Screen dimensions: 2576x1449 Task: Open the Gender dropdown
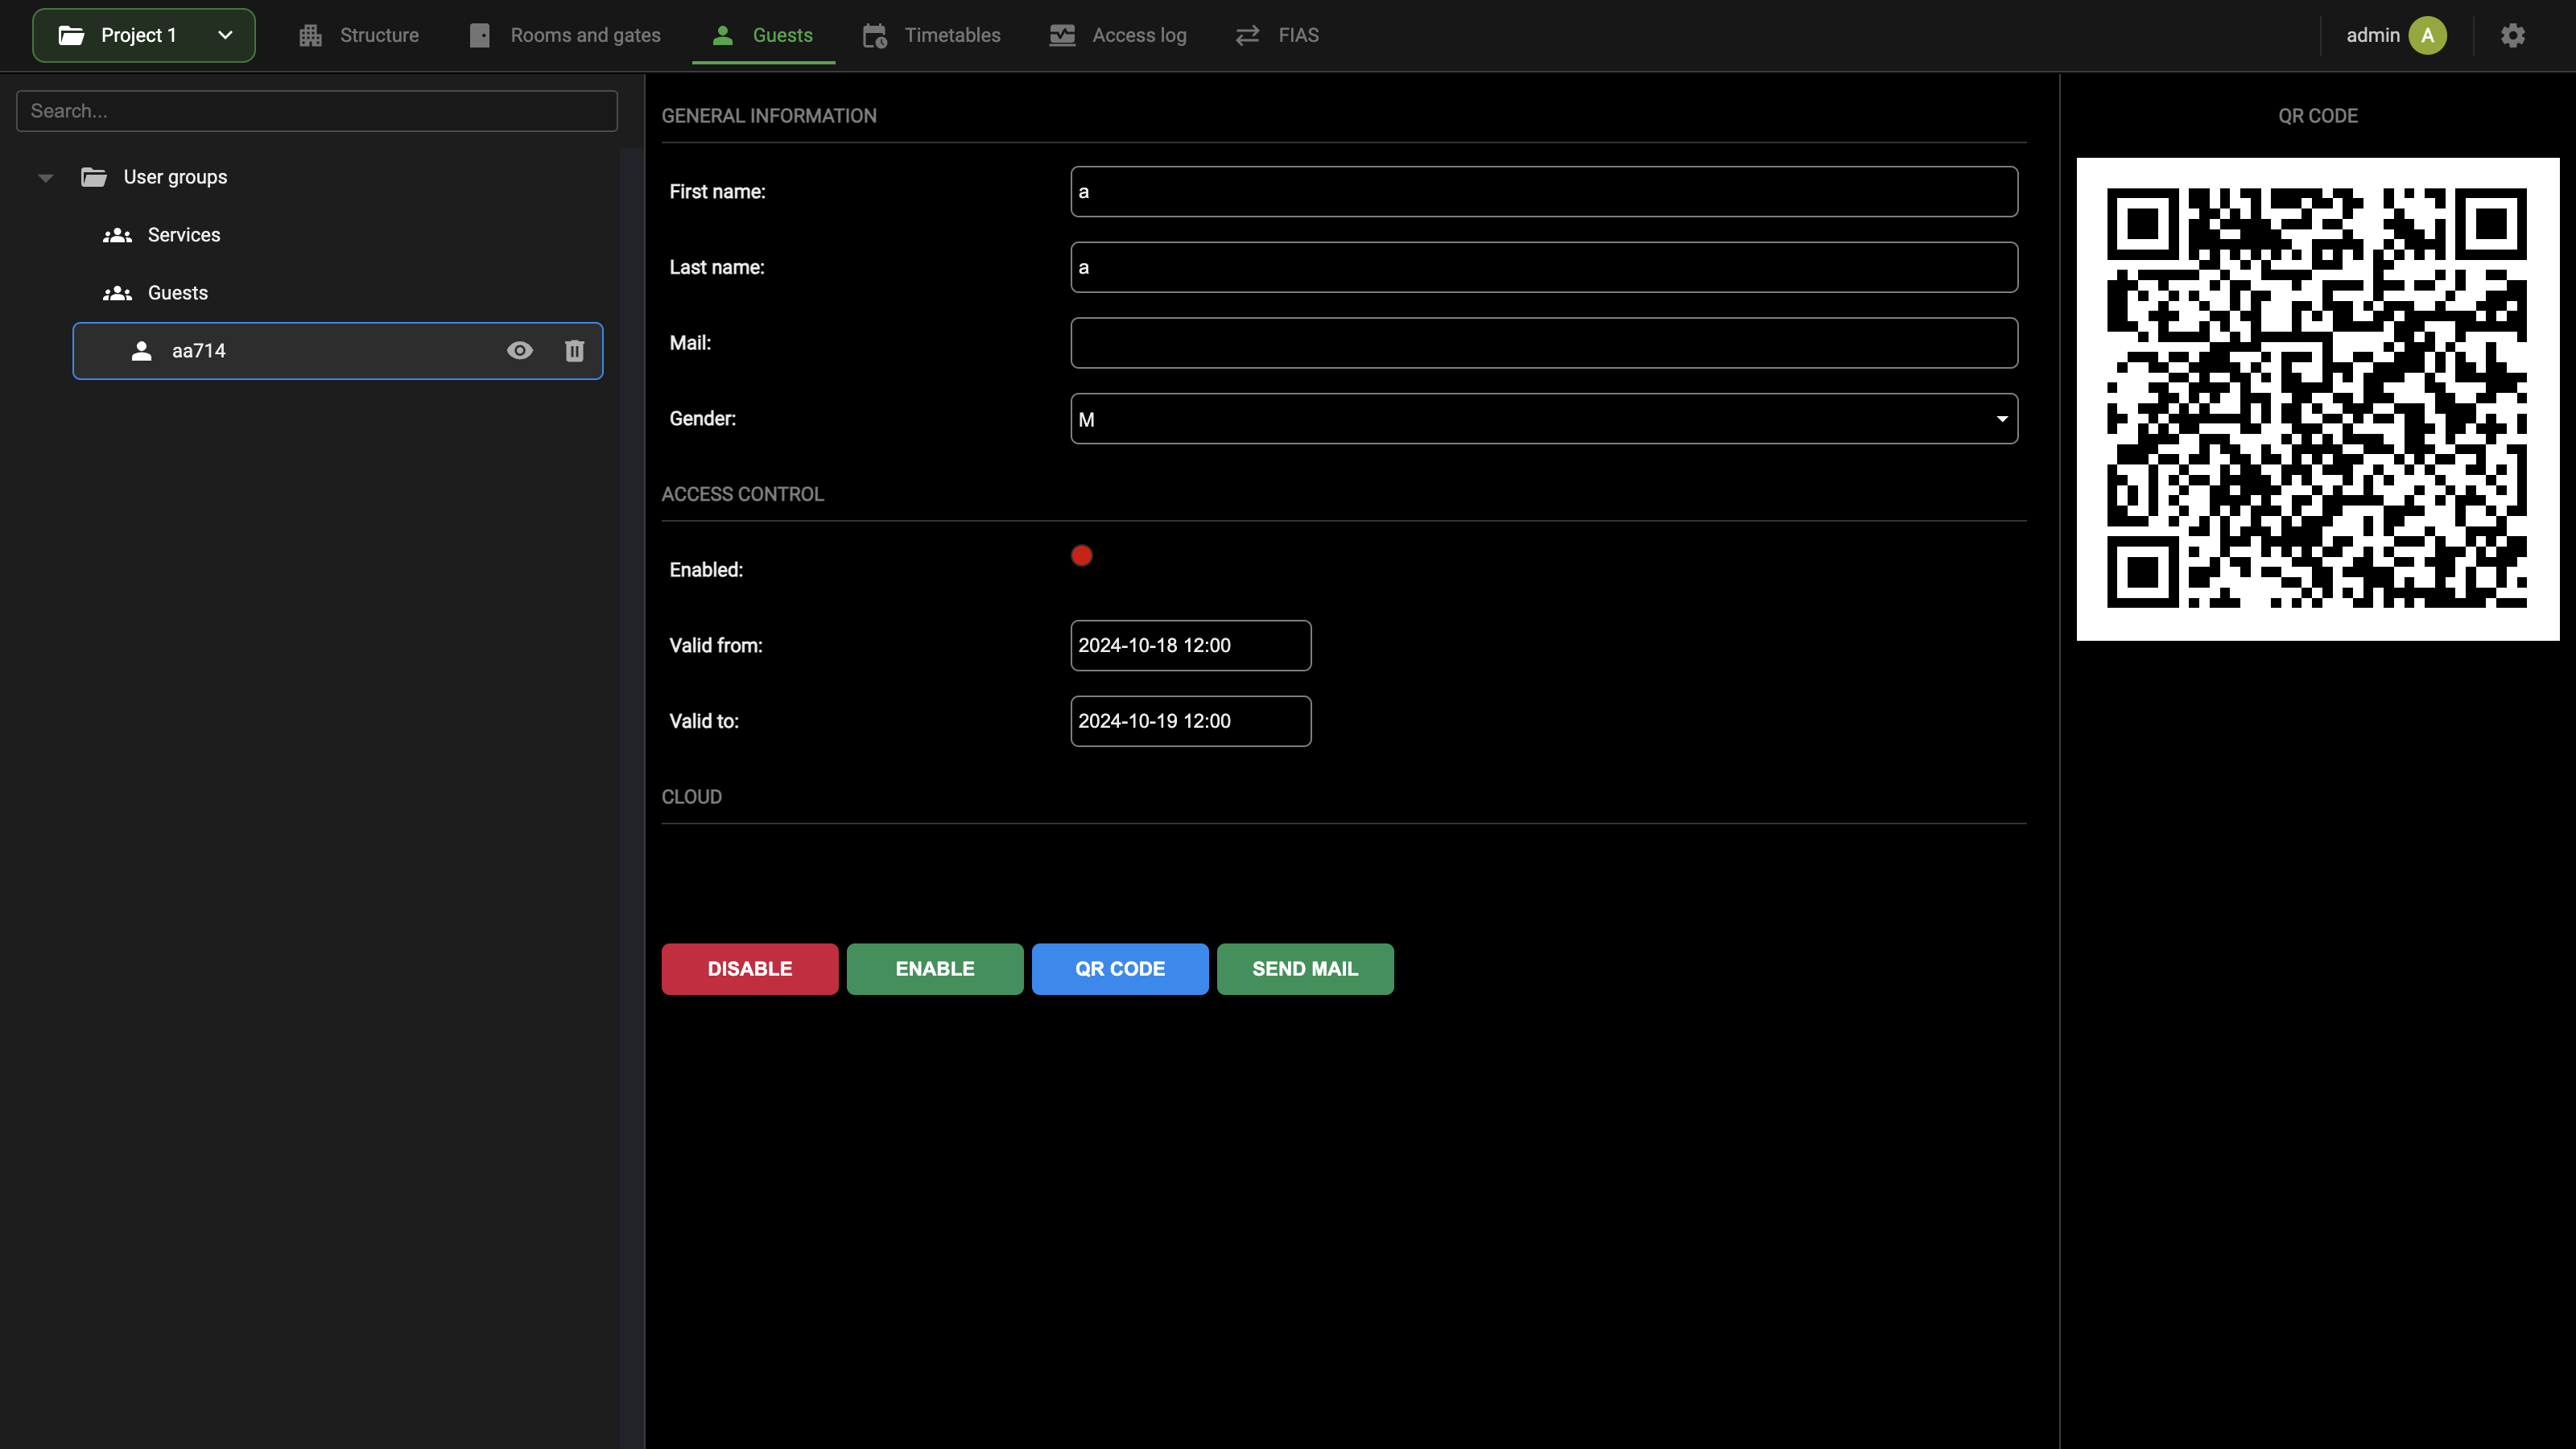1544,419
